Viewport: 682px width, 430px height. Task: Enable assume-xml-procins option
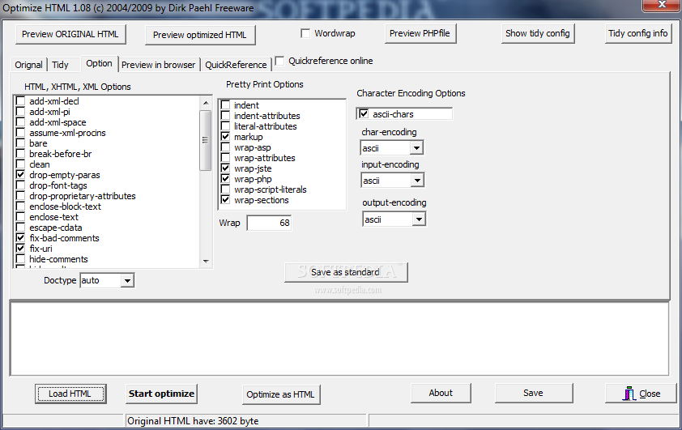[20, 133]
